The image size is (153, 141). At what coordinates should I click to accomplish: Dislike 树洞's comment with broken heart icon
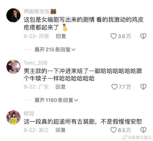click(143, 130)
